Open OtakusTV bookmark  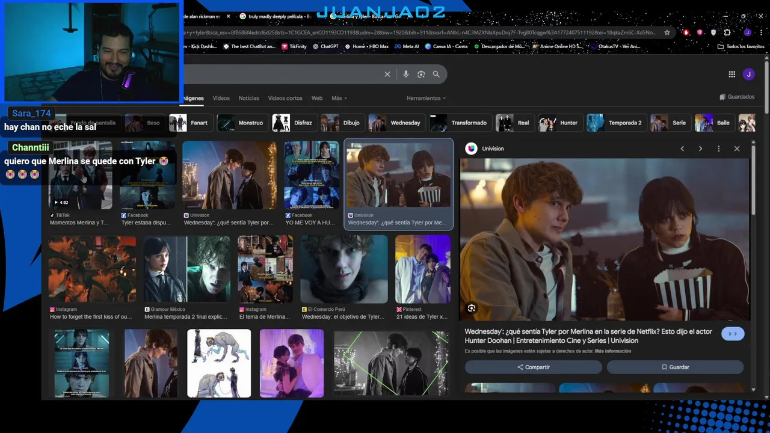pyautogui.click(x=615, y=46)
